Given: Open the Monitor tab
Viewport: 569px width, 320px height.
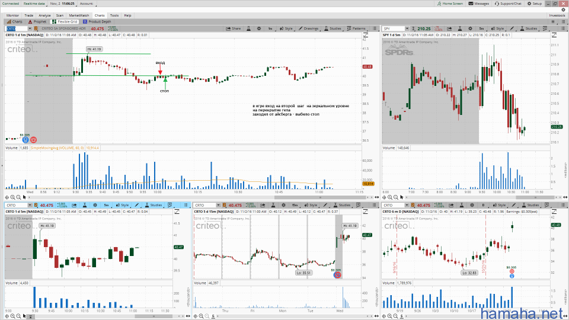Looking at the screenshot, I should pos(12,15).
